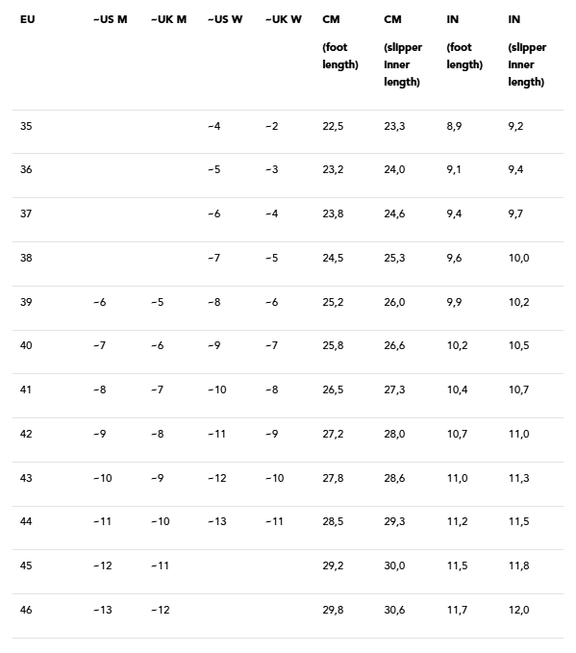Select the ~US M column header
The height and width of the screenshot is (653, 576).
(x=111, y=19)
